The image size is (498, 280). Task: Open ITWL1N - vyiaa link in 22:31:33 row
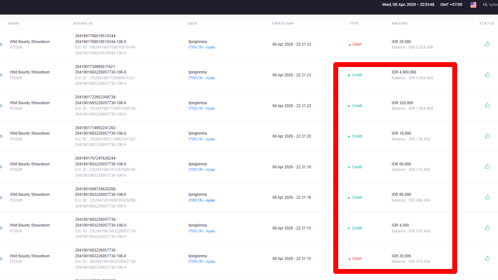(201, 47)
